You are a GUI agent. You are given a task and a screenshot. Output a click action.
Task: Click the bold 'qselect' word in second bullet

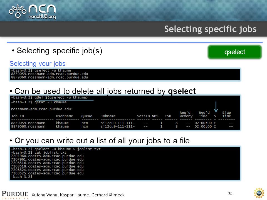coord(182,91)
